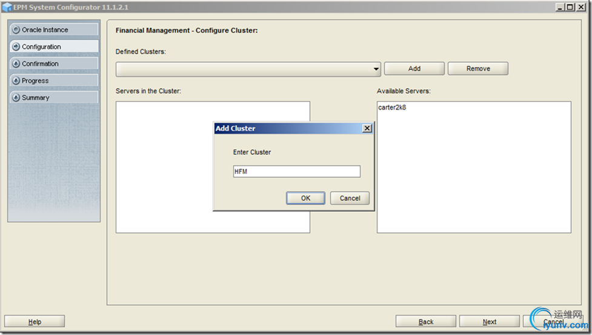Click the EPM System Configurator title icon

click(7, 7)
